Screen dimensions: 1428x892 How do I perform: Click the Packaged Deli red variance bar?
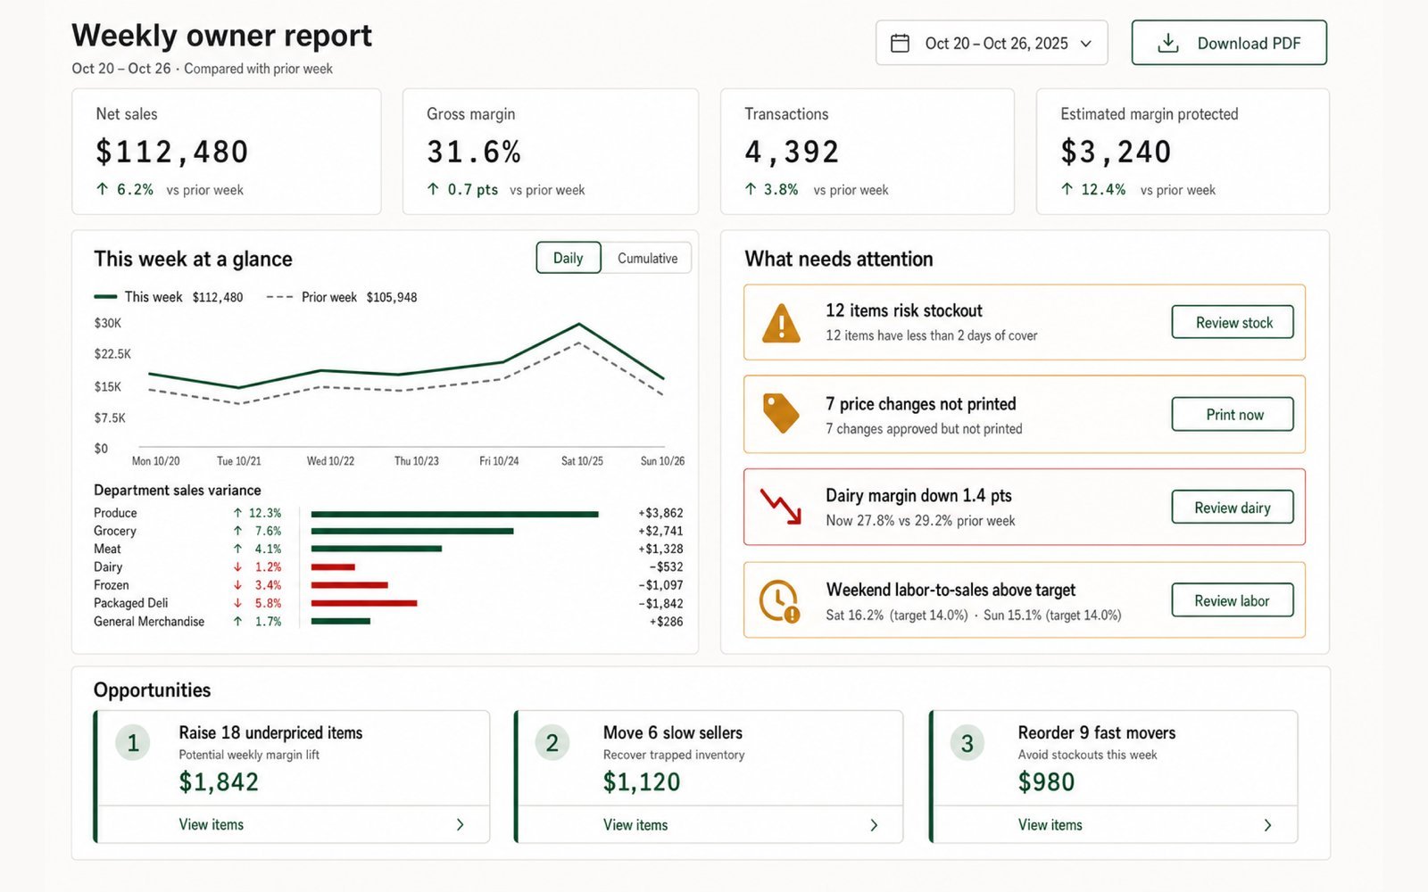pos(364,603)
